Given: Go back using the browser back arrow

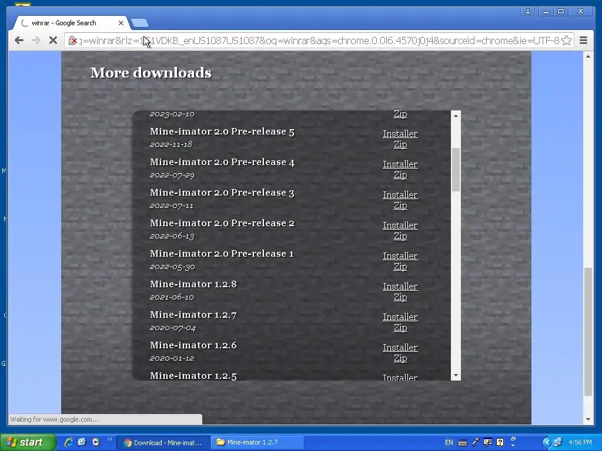Looking at the screenshot, I should tap(19, 41).
